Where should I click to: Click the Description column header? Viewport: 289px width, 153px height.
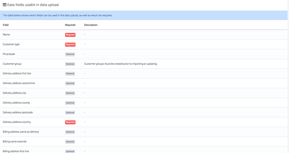(x=91, y=25)
